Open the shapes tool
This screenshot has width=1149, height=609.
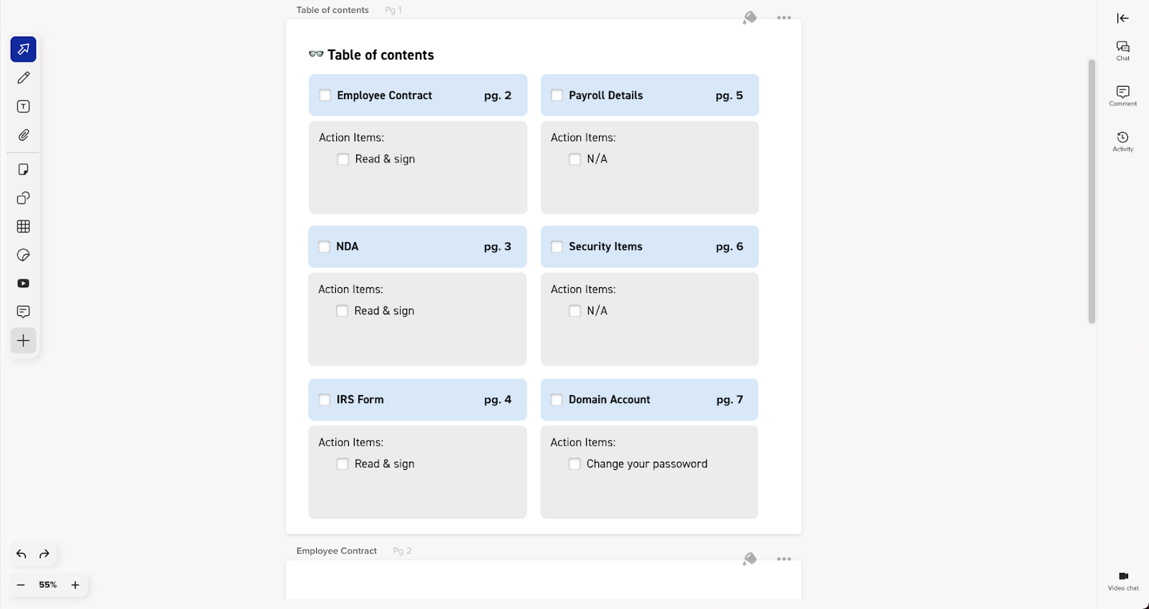tap(24, 198)
